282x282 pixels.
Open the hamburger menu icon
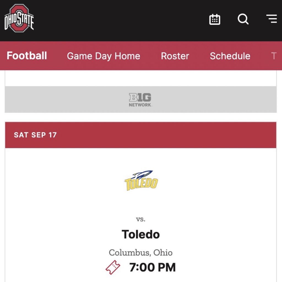pos(272,19)
